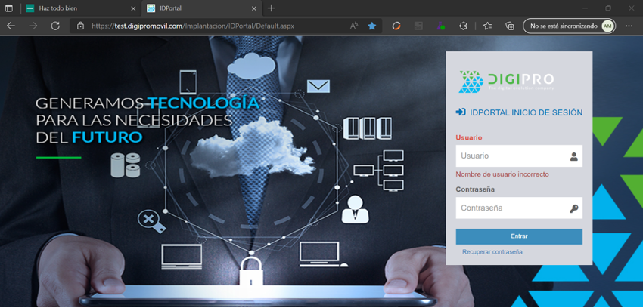The height and width of the screenshot is (308, 643).
Task: Open the browser extensions puzzle icon
Action: 464,26
